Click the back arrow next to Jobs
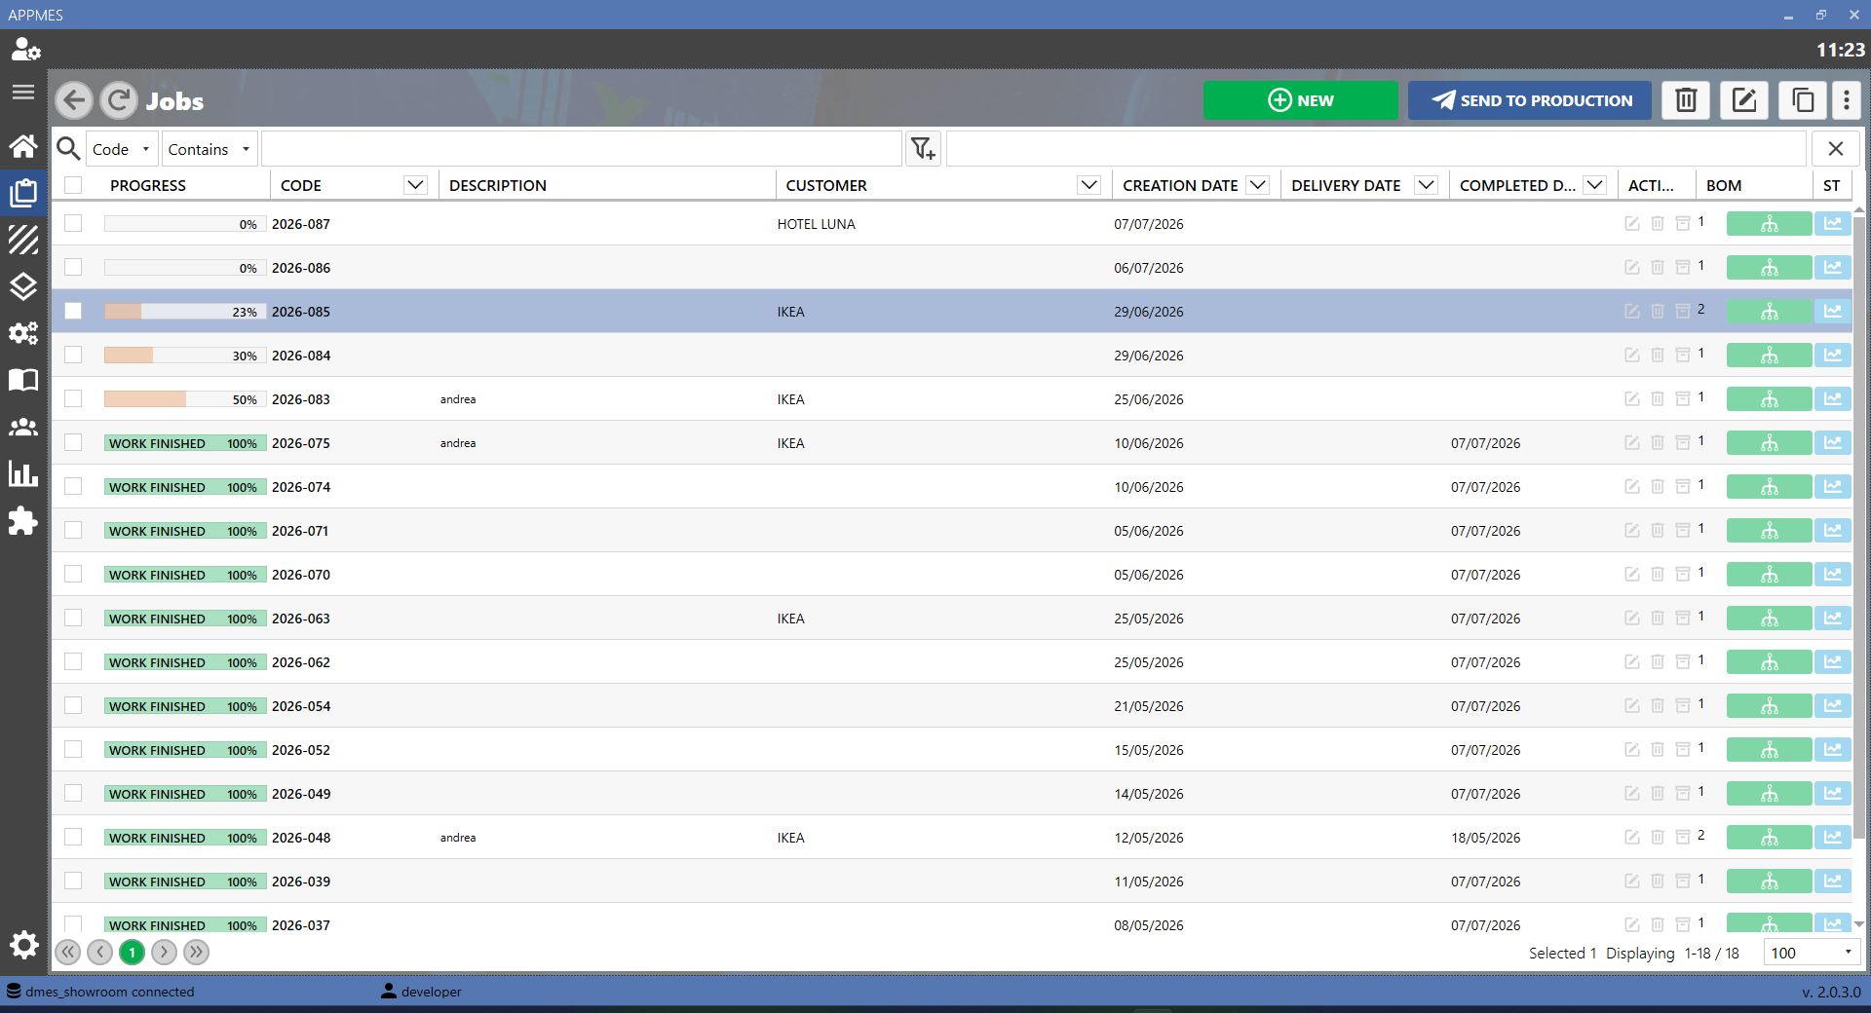1871x1013 pixels. point(74,100)
